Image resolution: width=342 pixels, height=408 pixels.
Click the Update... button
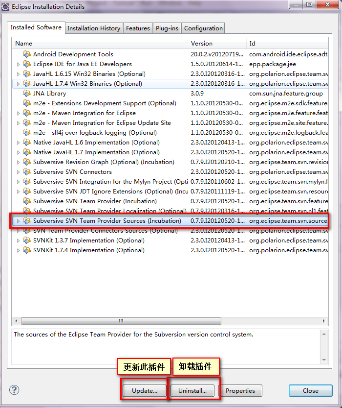point(144,390)
